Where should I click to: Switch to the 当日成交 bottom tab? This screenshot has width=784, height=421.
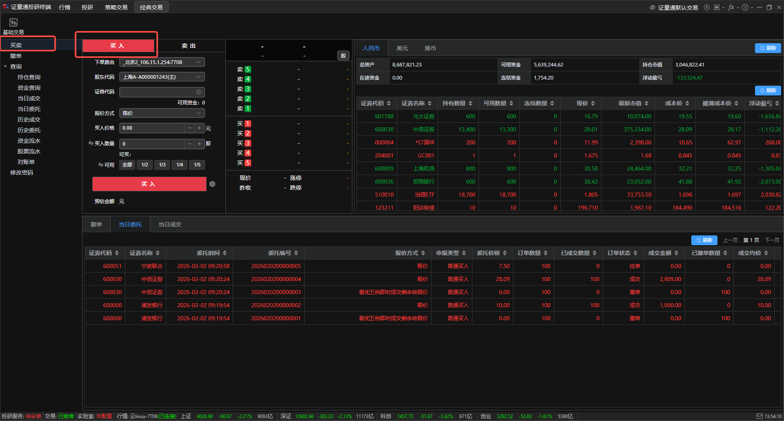(170, 224)
